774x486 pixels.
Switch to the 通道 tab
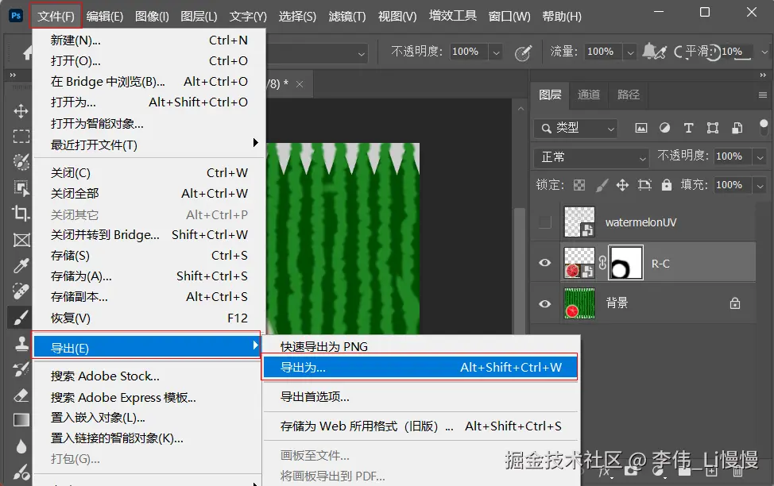(589, 94)
